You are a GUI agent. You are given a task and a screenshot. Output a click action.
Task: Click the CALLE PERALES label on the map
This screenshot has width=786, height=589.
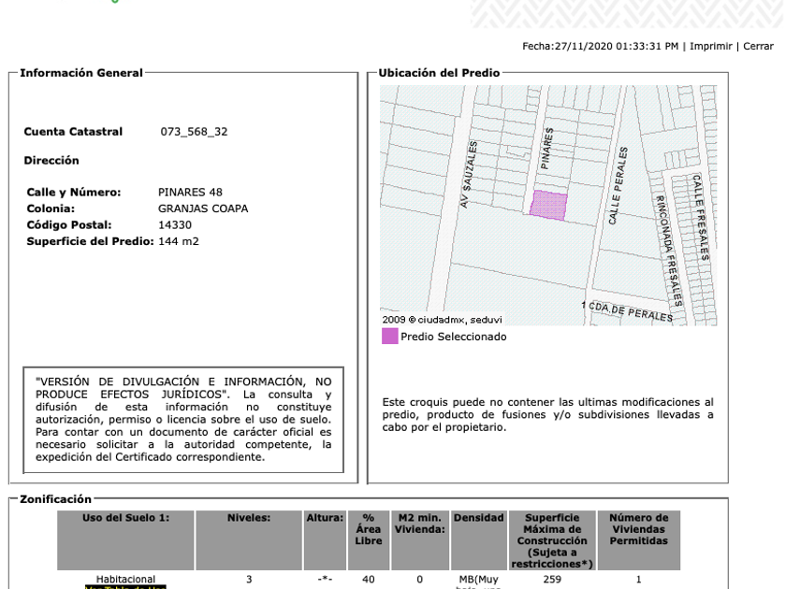(x=618, y=186)
